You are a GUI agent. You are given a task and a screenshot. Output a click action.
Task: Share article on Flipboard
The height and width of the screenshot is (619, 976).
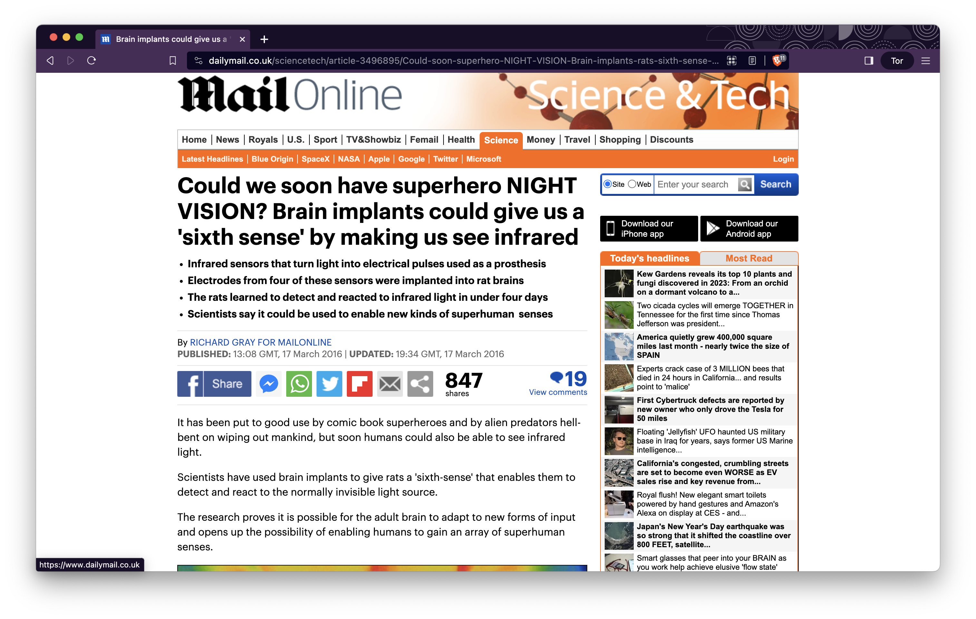[359, 384]
